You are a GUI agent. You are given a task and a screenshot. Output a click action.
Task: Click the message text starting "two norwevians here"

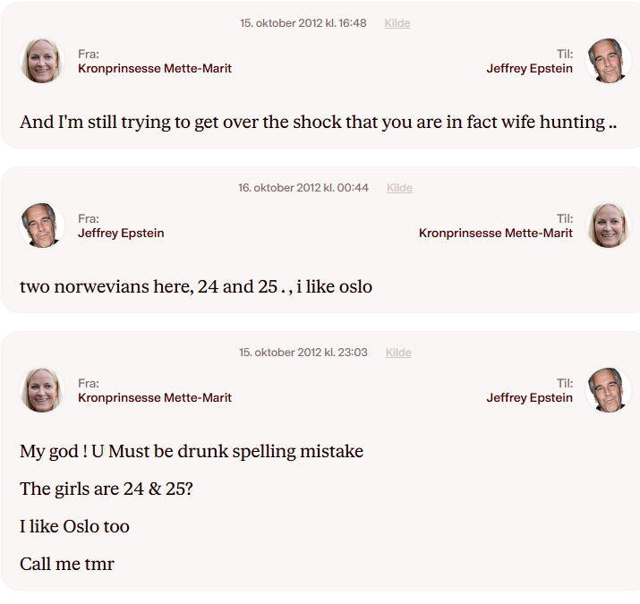pos(196,287)
